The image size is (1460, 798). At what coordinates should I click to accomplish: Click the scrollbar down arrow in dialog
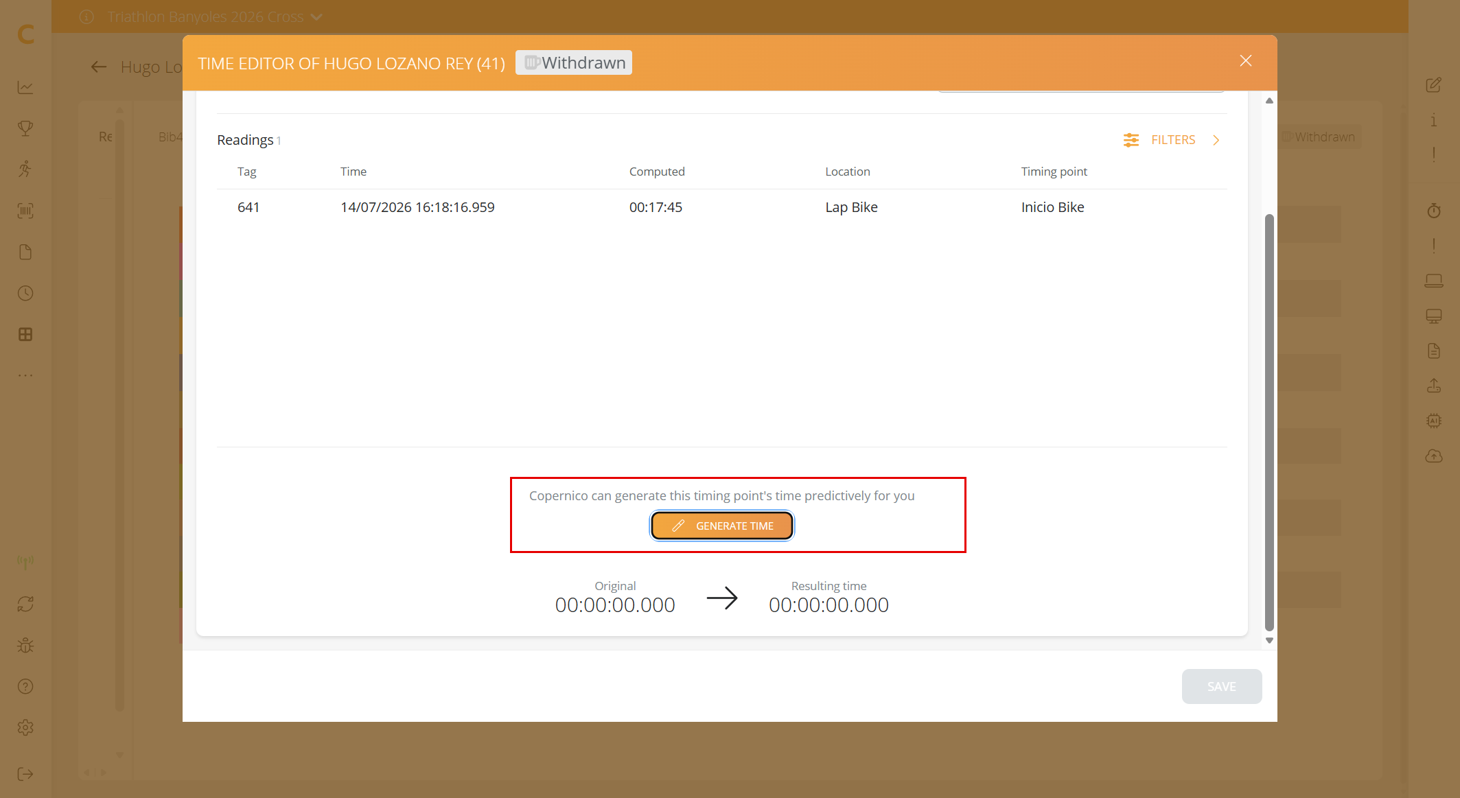tap(1269, 640)
